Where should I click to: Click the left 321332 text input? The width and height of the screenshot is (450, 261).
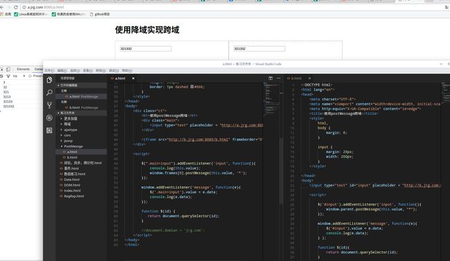[145, 48]
